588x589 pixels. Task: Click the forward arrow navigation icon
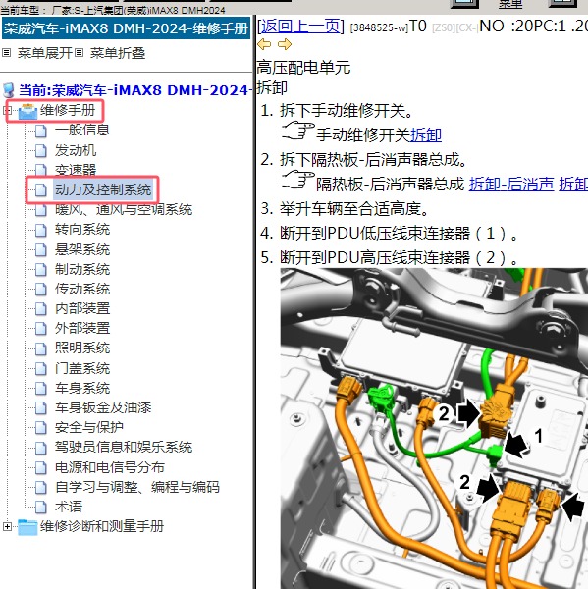click(x=285, y=44)
